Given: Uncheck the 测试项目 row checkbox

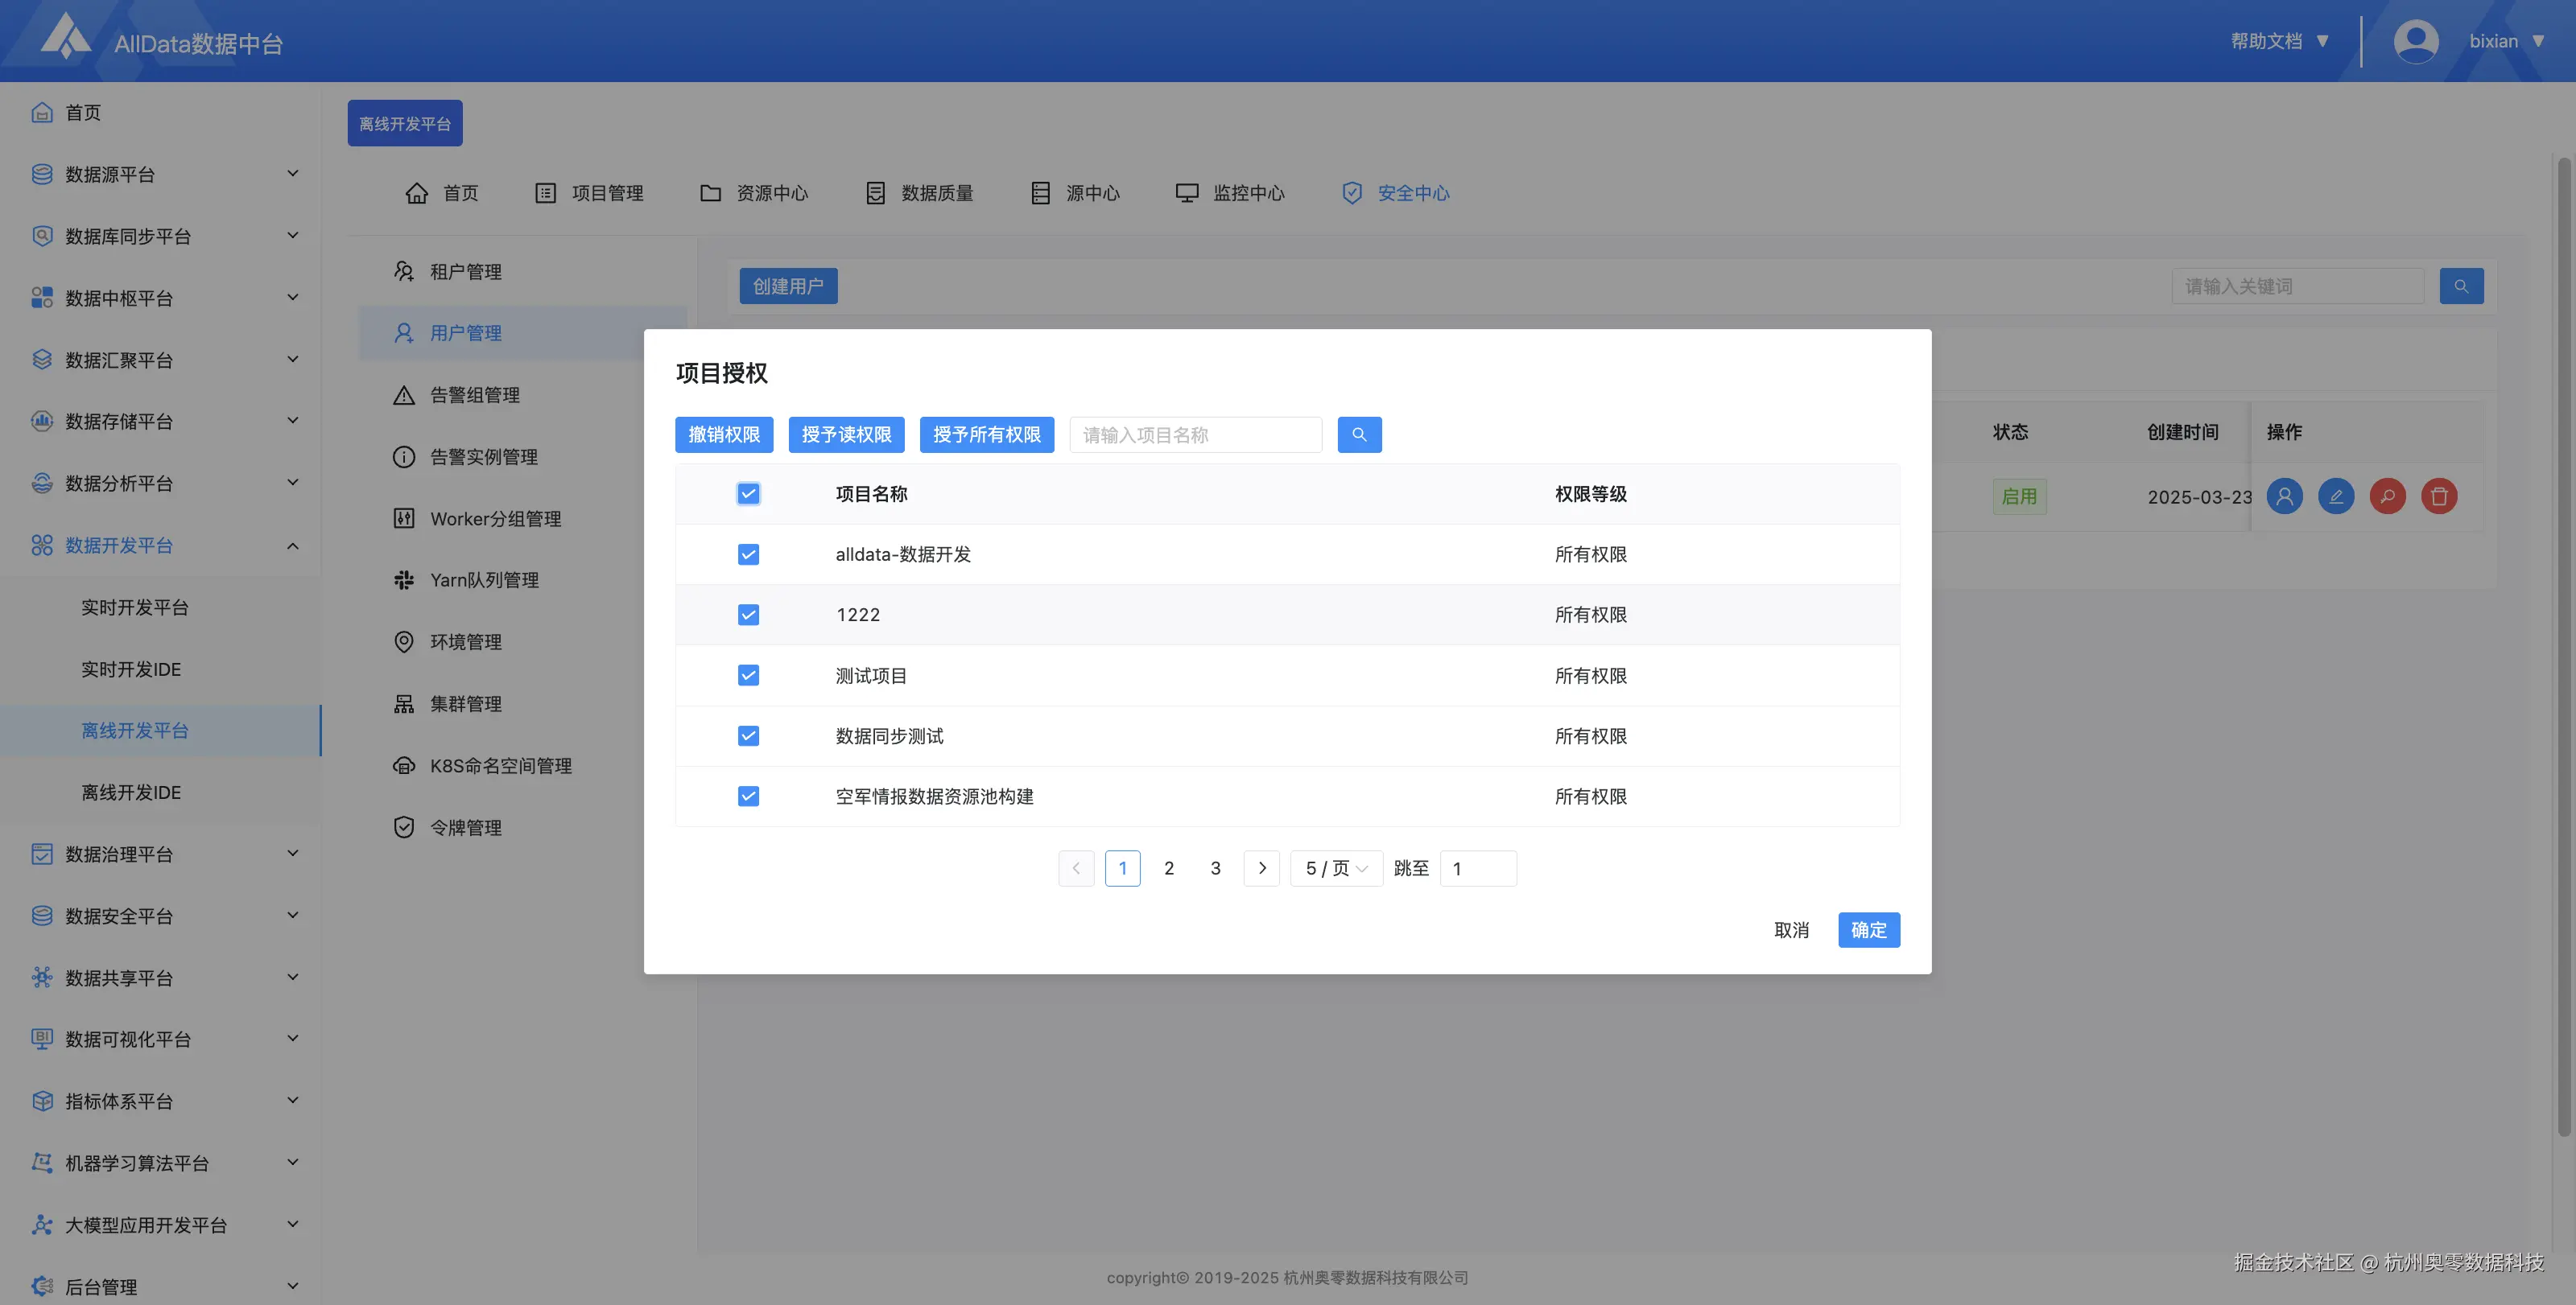Looking at the screenshot, I should 748,676.
